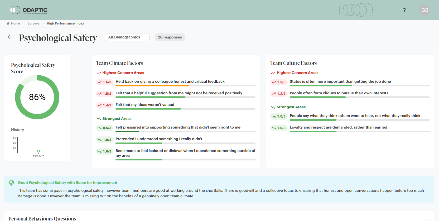Click the 1.0/3 badge next to 'Been made to feel isolated'
Screen dimensions: 439x221
pos(104,151)
